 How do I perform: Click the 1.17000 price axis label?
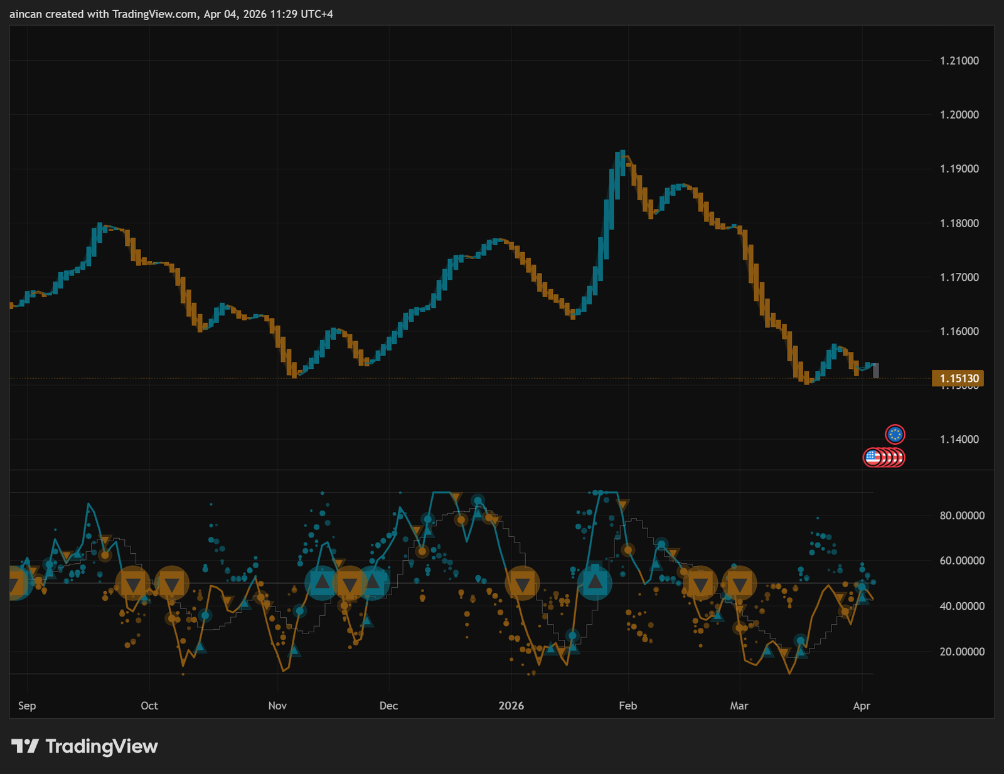[959, 277]
